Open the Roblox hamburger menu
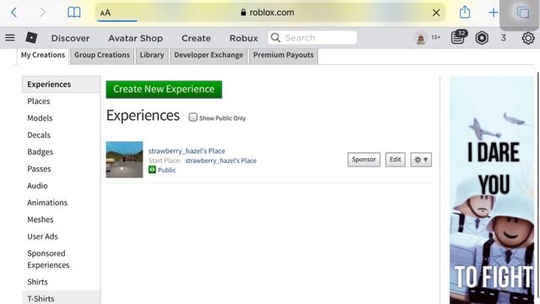 click(x=10, y=37)
